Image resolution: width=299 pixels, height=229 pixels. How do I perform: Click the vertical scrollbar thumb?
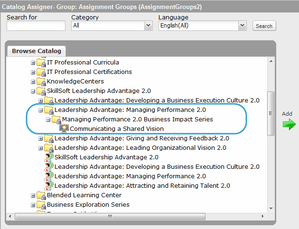coord(271,113)
